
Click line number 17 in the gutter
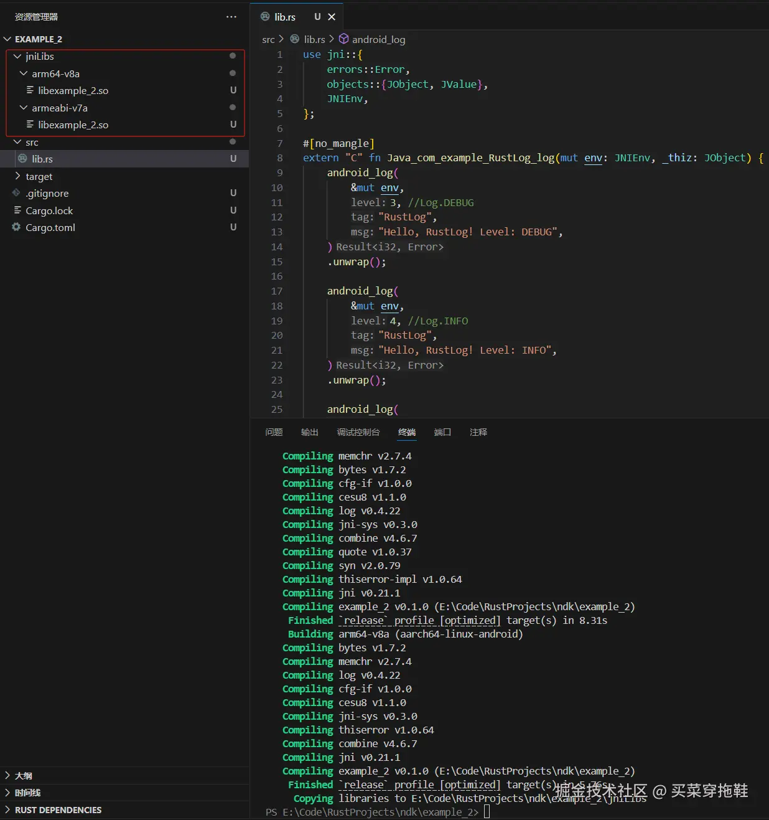click(277, 291)
